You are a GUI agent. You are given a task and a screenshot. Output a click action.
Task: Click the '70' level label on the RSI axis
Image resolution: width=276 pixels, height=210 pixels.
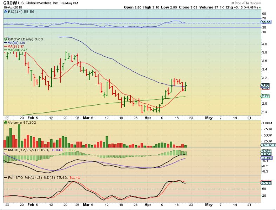[x=264, y=18]
